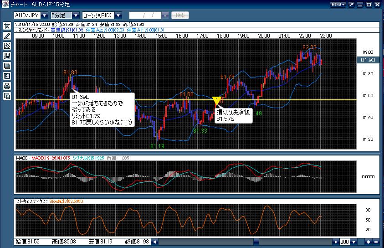This screenshot has width=384, height=248.
Task: Print the chart using printer icon
Action: (7, 86)
